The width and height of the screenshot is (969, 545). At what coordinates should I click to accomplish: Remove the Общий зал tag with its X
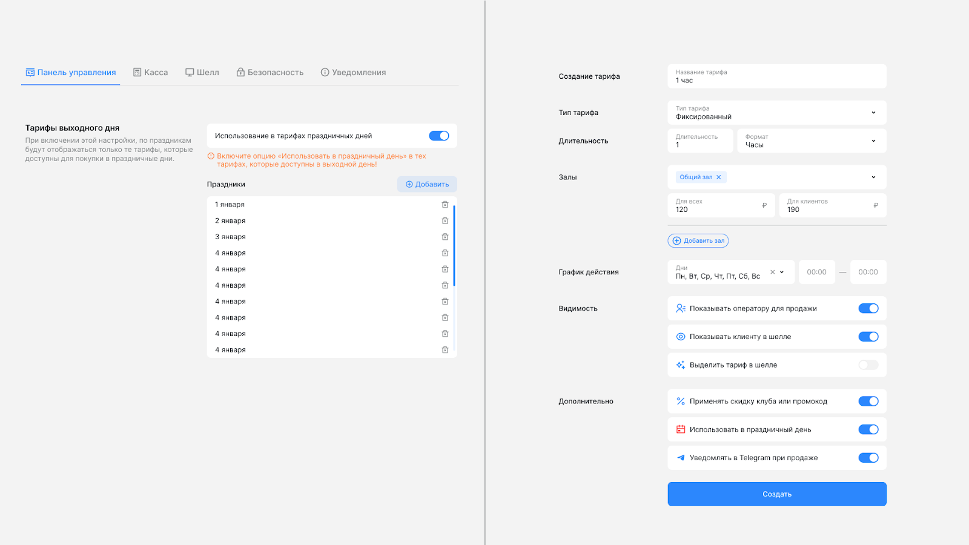pos(719,177)
